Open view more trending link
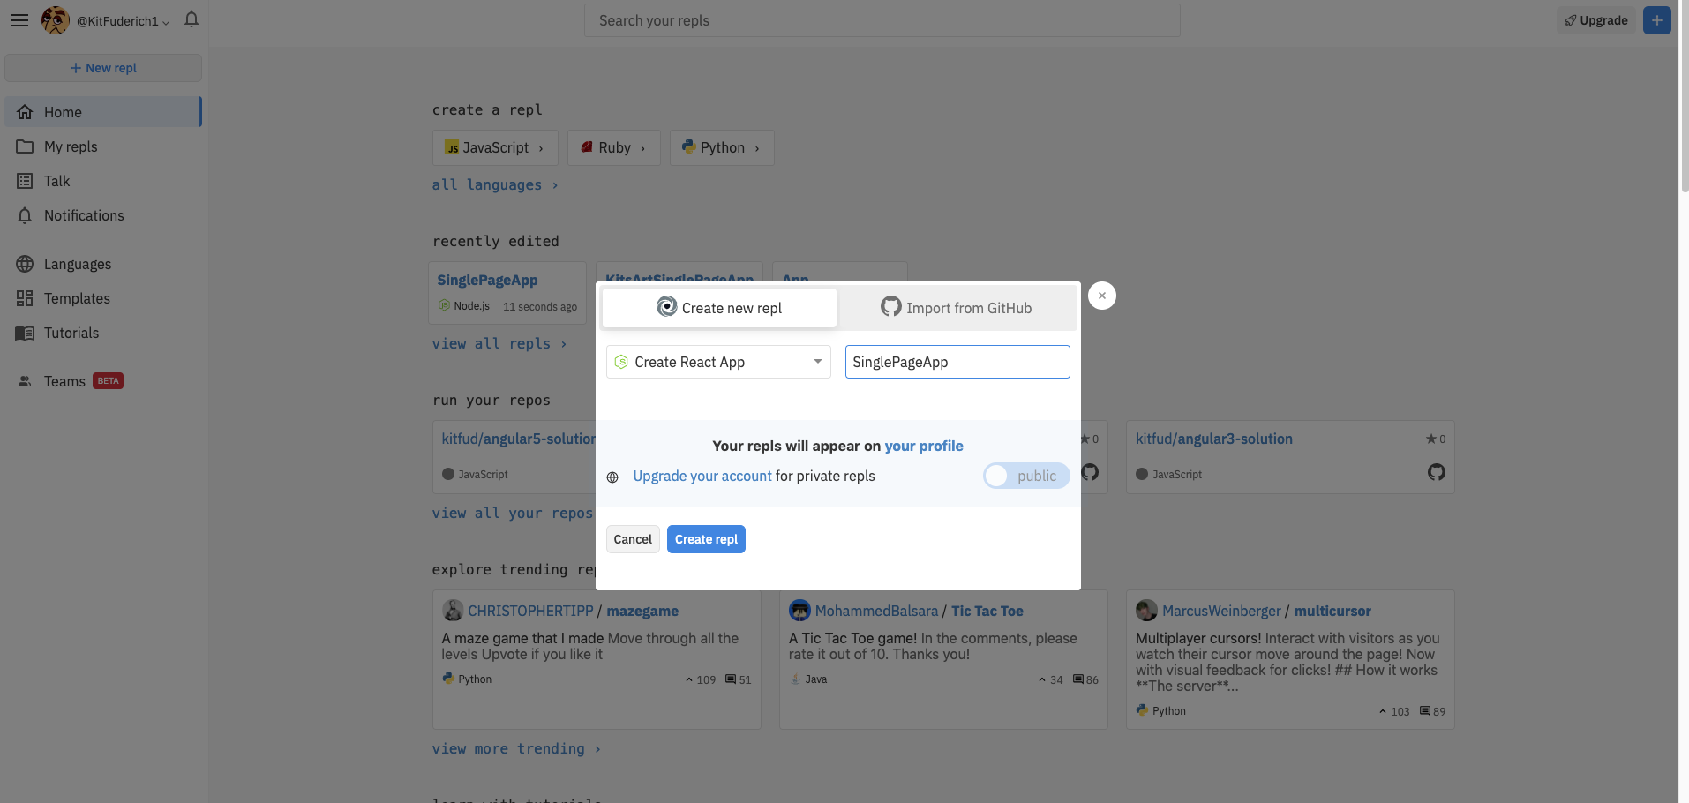1689x803 pixels. (516, 748)
